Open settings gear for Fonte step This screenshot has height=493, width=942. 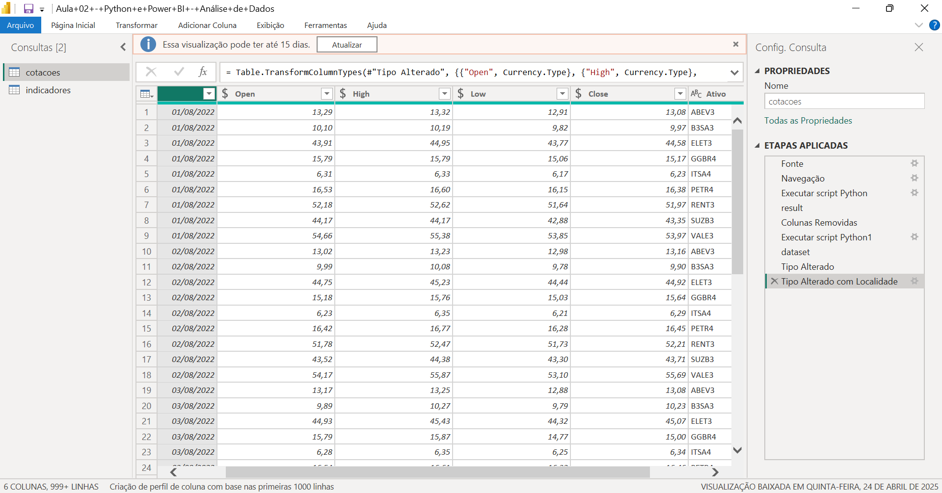coord(915,163)
